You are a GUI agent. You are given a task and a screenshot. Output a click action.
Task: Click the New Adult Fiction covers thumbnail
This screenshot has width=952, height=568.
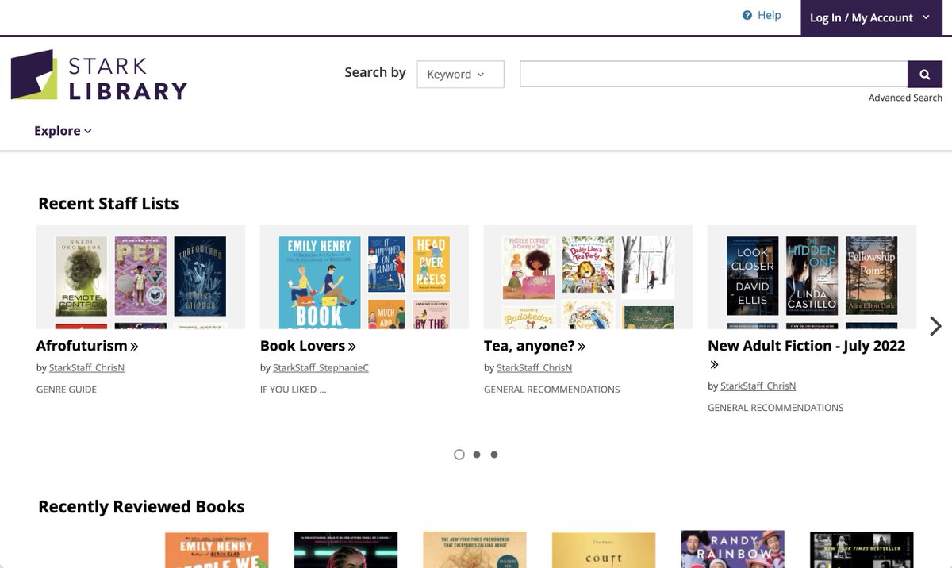(812, 277)
